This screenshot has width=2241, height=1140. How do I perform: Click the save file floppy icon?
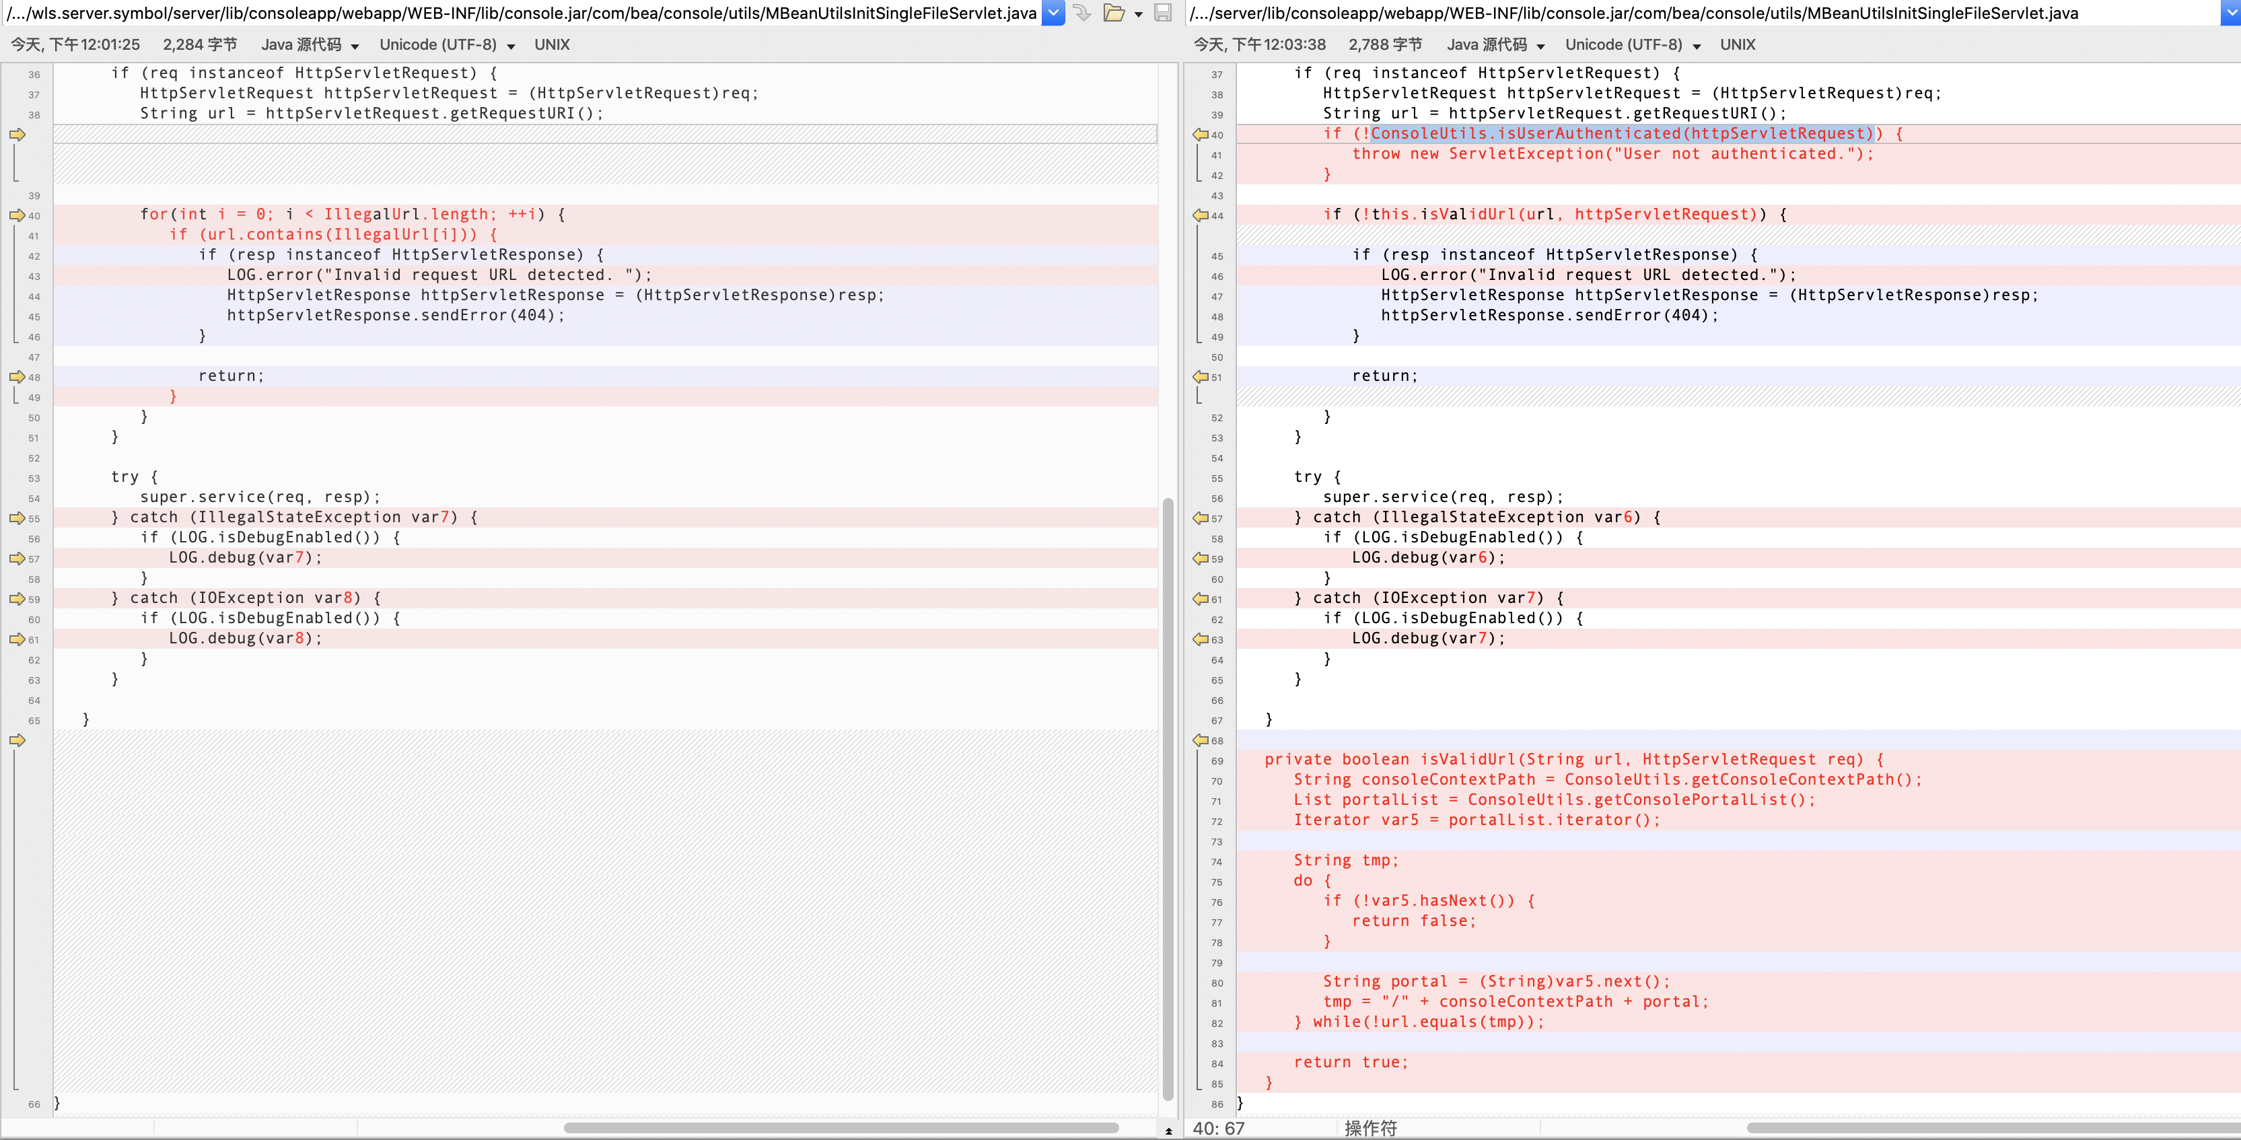1162,13
